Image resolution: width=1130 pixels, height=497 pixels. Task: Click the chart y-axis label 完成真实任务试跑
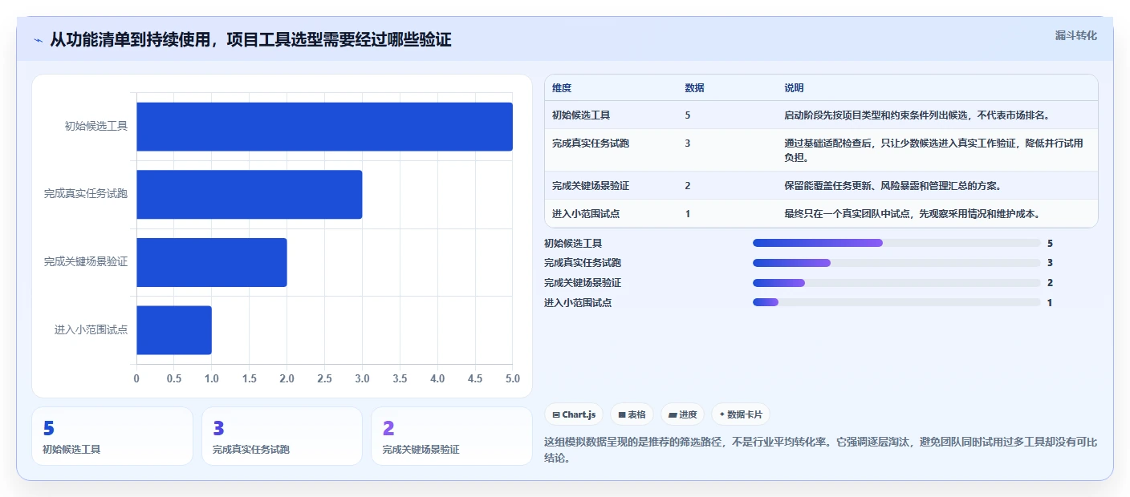pos(86,194)
